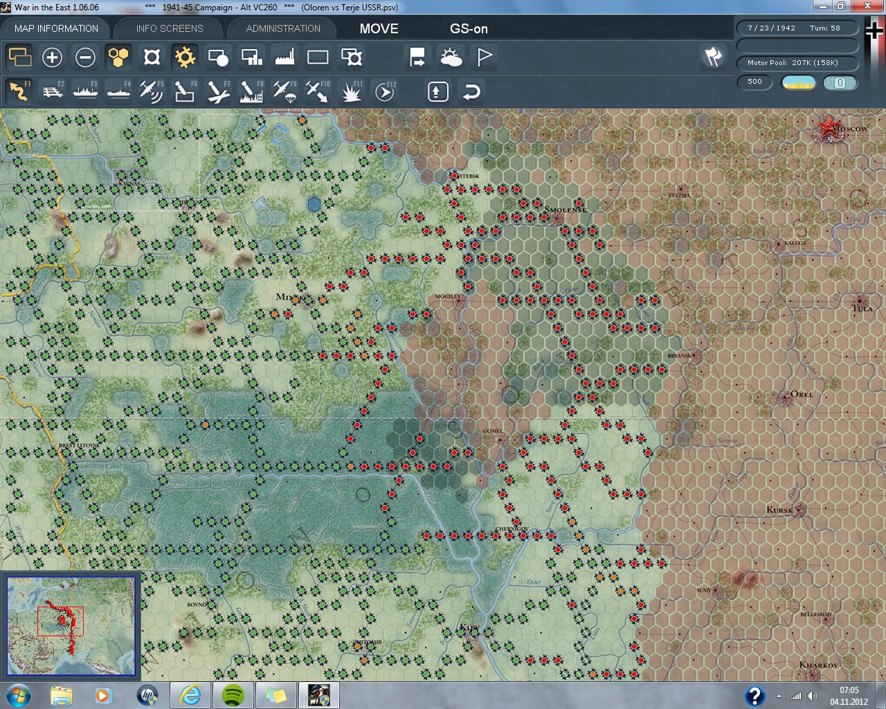
Task: Click the blue hexagon marker on map
Action: [x=314, y=204]
